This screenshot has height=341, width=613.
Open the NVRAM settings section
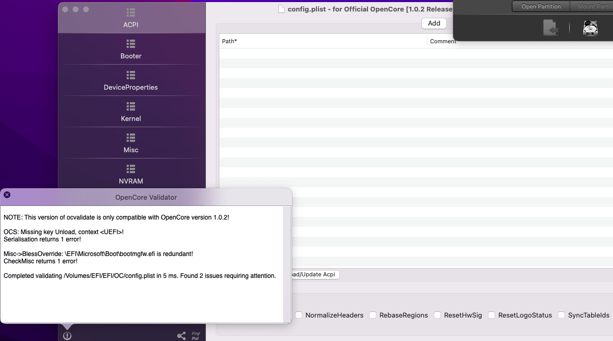click(131, 175)
